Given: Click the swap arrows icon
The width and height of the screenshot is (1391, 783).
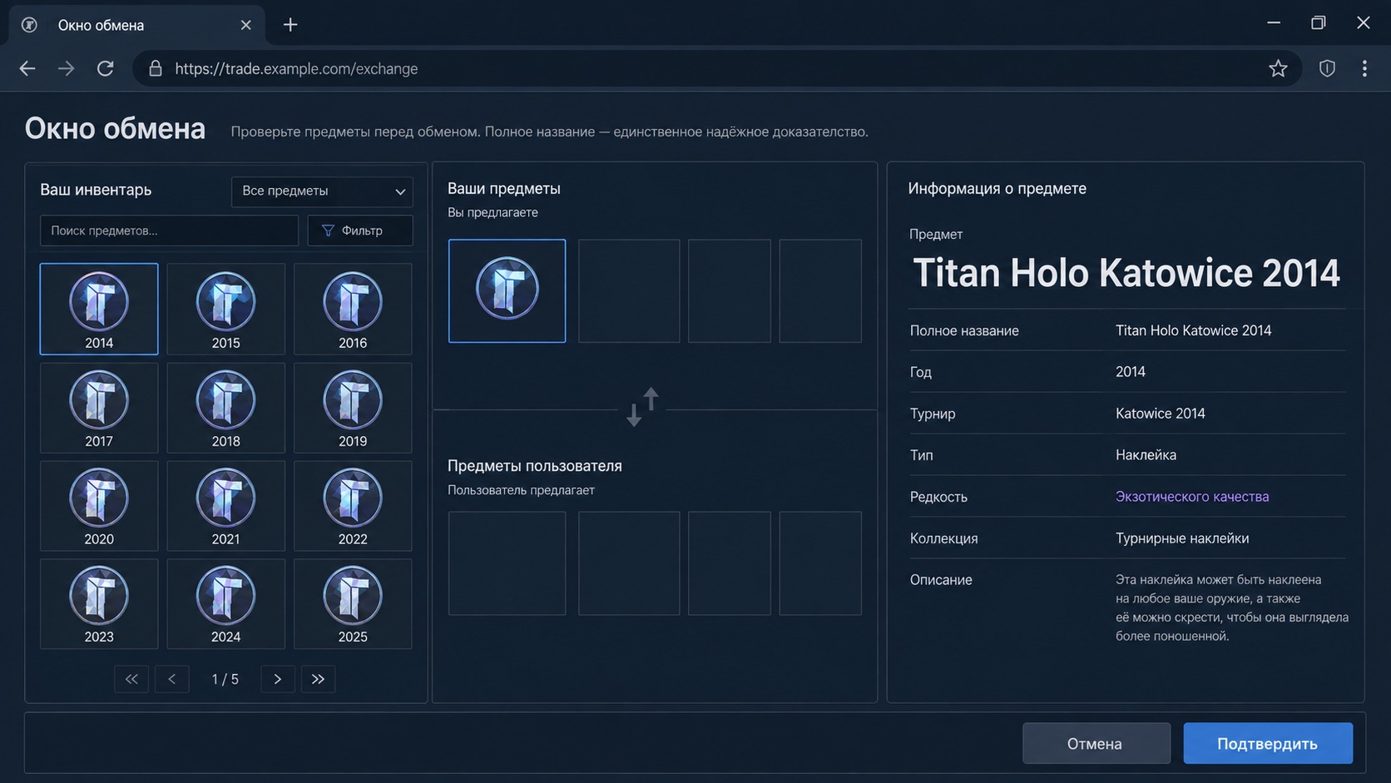Looking at the screenshot, I should 642,407.
